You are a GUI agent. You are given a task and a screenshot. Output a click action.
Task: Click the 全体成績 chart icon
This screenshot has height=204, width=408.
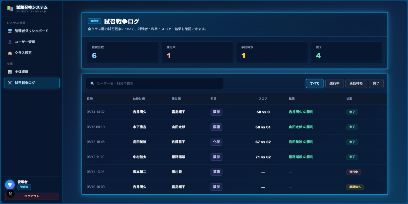tap(10, 72)
